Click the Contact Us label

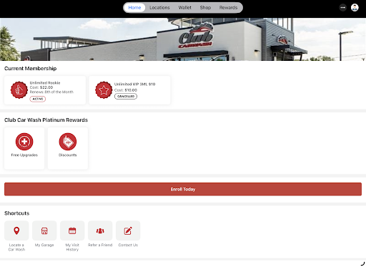coord(128,245)
